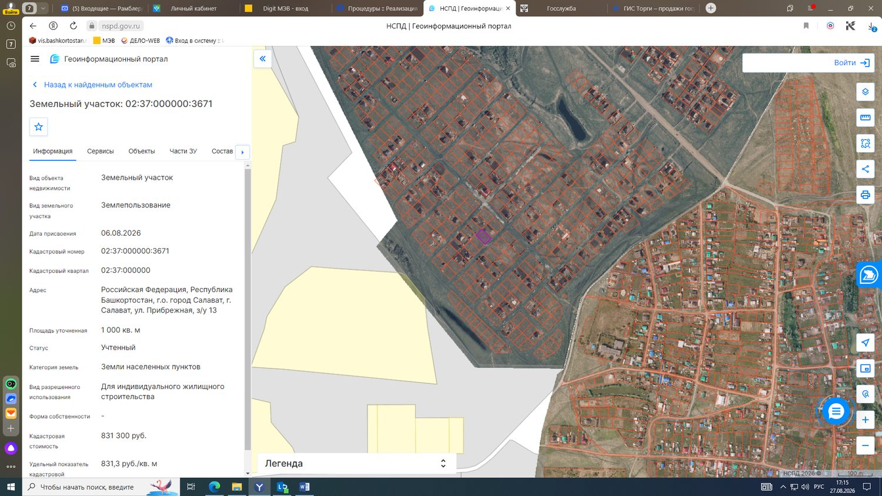
Task: Add the land parcel to favorites
Action: pos(39,127)
